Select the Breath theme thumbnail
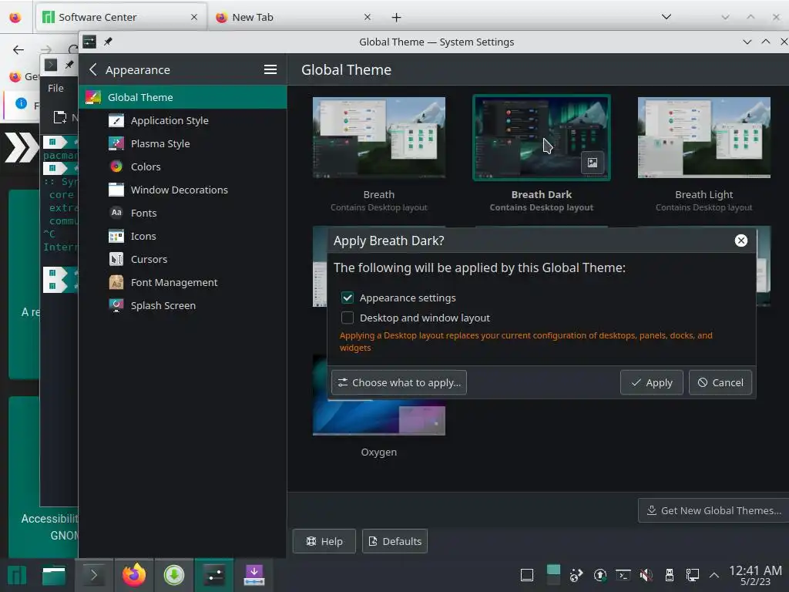The image size is (789, 592). pyautogui.click(x=379, y=137)
